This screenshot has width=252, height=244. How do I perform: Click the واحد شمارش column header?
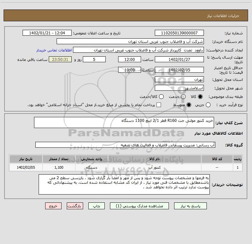click(x=91, y=159)
